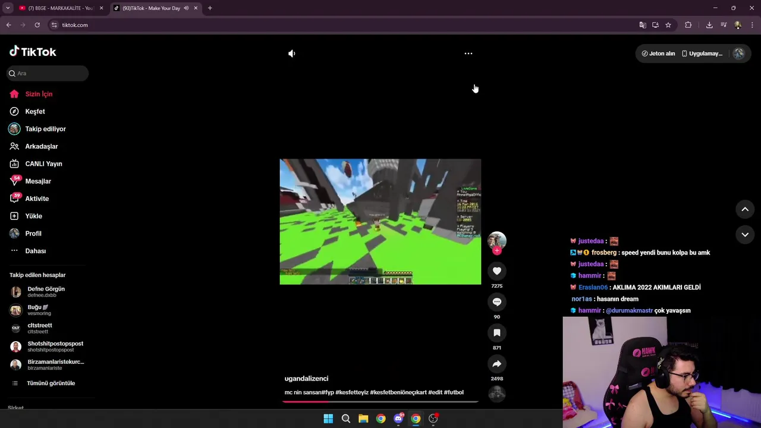Click the TikTok logo
This screenshot has width=761, height=428.
[33, 52]
